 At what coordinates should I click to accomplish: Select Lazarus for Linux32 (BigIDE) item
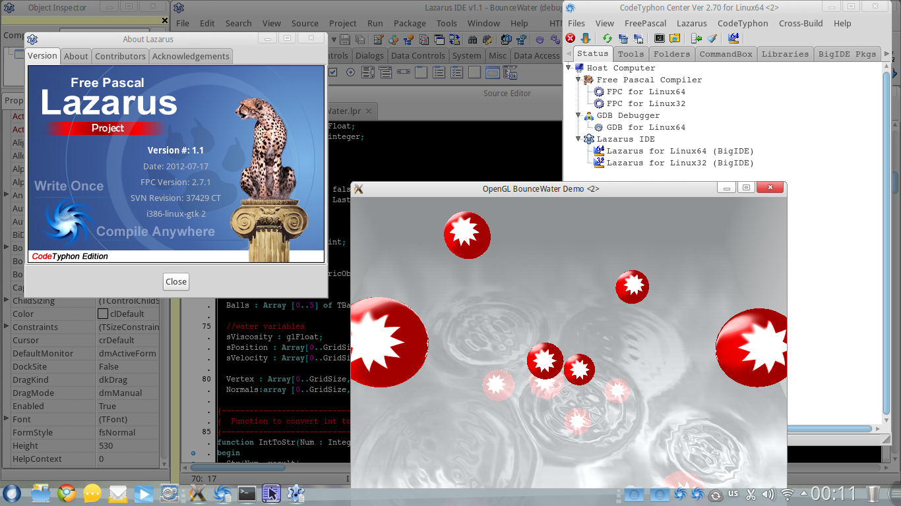tap(680, 163)
